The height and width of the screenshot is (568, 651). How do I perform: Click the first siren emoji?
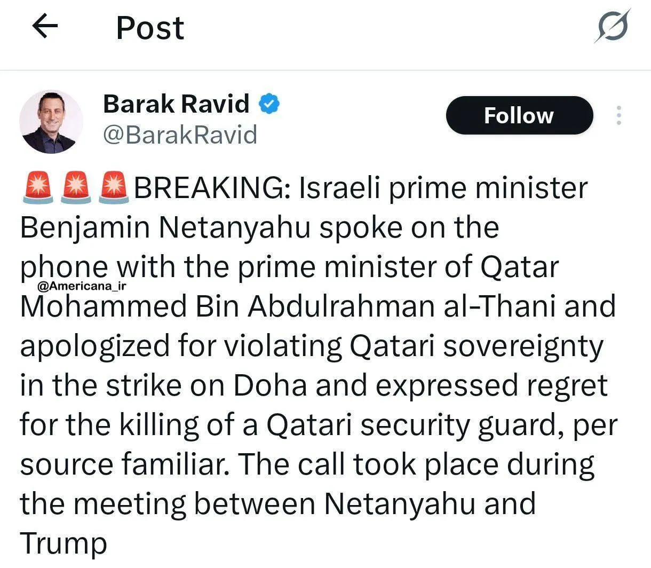click(x=37, y=188)
